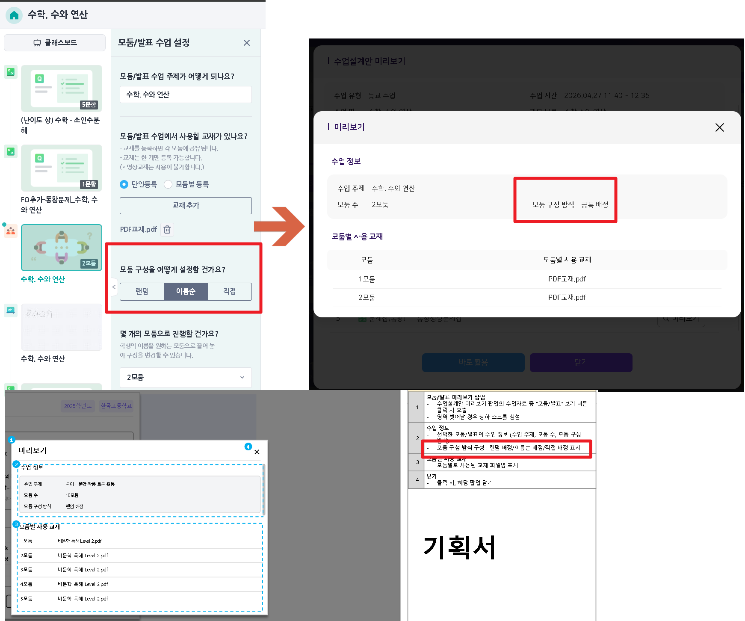Collapse the settings panel with the left chevron
745x621 pixels.
(x=114, y=287)
